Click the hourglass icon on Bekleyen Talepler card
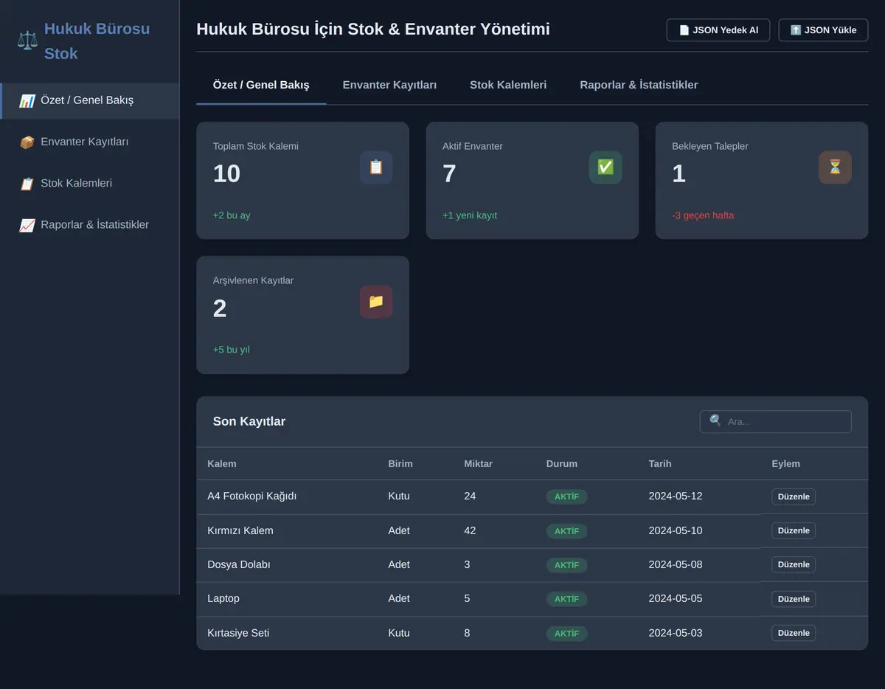The width and height of the screenshot is (885, 689). [835, 167]
